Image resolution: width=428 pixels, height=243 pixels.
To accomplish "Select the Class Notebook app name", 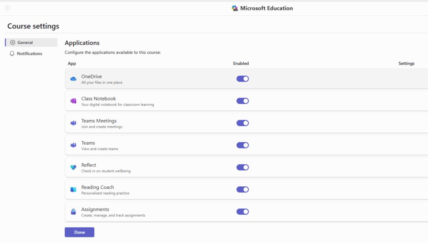I will pos(99,98).
